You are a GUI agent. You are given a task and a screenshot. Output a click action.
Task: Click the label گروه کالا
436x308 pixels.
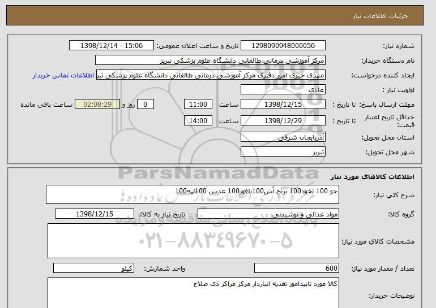pos(401,214)
